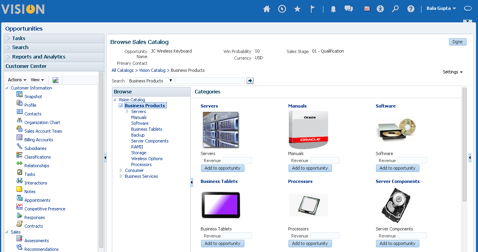478x252 pixels.
Task: Select Wireless Options in Browse tree
Action: tap(147, 159)
